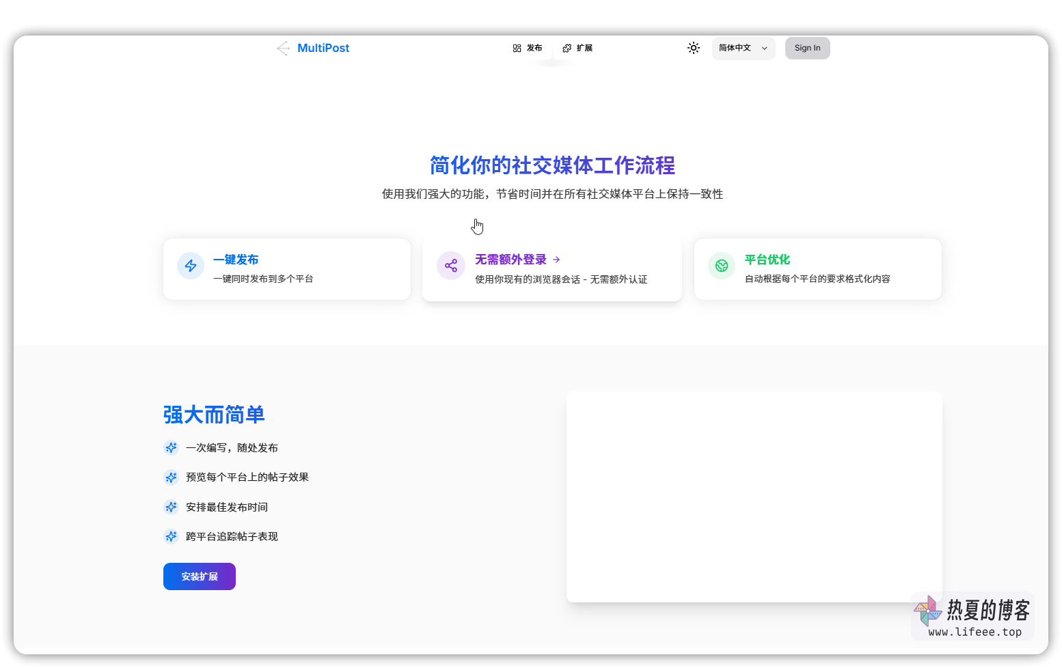Viewport: 1062px width, 668px height.
Task: Select the 平台优化 feature card title
Action: [767, 260]
